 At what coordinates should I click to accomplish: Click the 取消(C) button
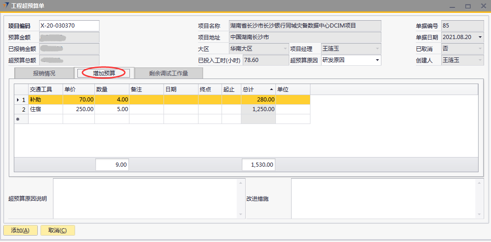[x=58, y=231]
